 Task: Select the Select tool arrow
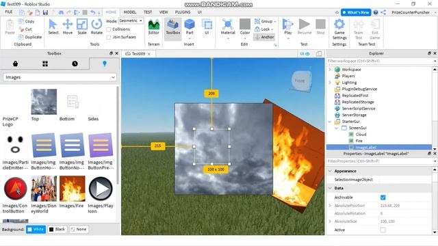pos(53,27)
